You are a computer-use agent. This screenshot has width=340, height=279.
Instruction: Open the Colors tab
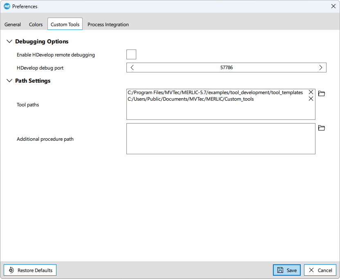click(x=36, y=25)
